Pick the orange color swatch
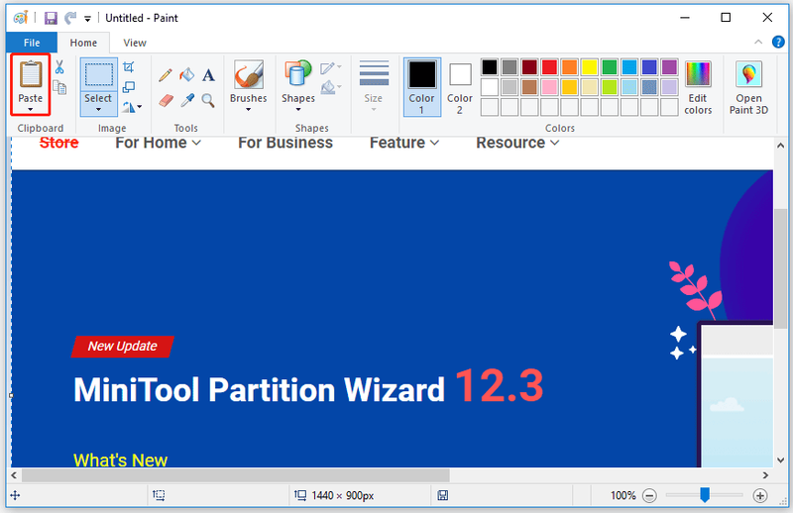Screen dimensions: 793x513 569,66
